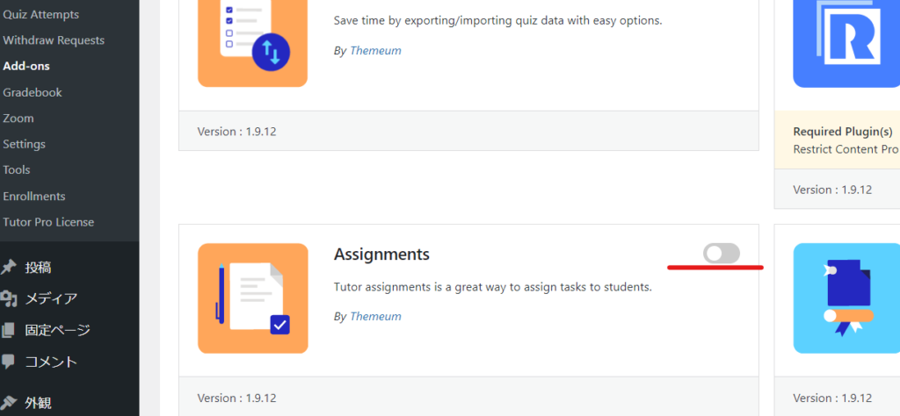Click the speech bubble icon beside コメント
Screen dimensions: 900x416
9,362
